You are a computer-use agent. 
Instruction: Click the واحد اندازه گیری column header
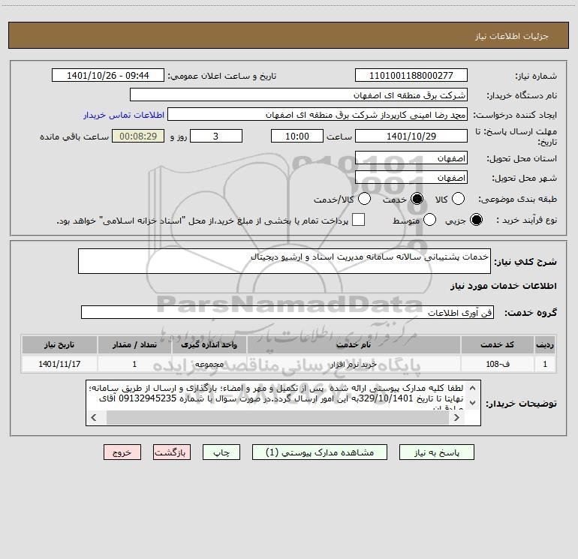(x=209, y=344)
